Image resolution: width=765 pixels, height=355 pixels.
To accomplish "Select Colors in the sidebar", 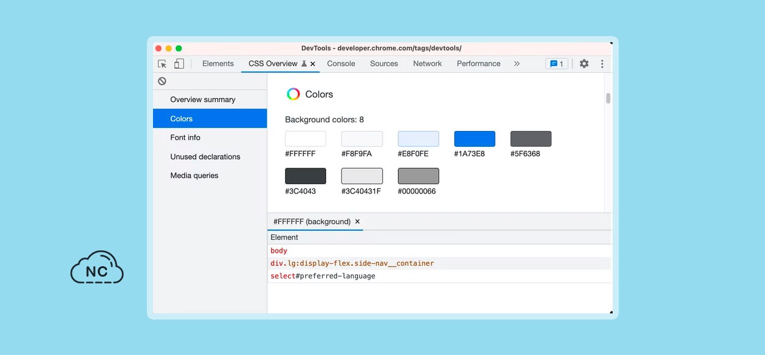I will [210, 119].
